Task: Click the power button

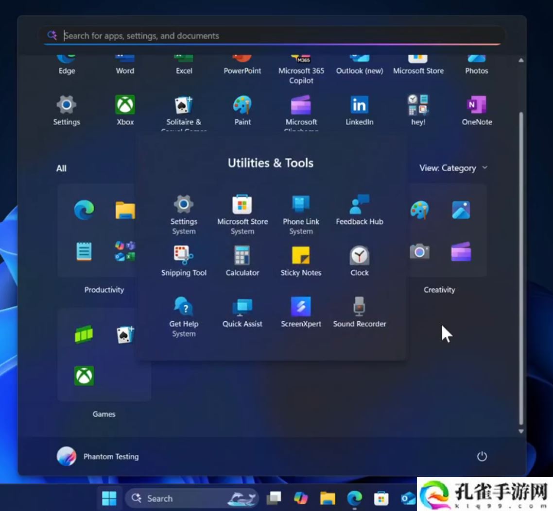Action: [482, 457]
